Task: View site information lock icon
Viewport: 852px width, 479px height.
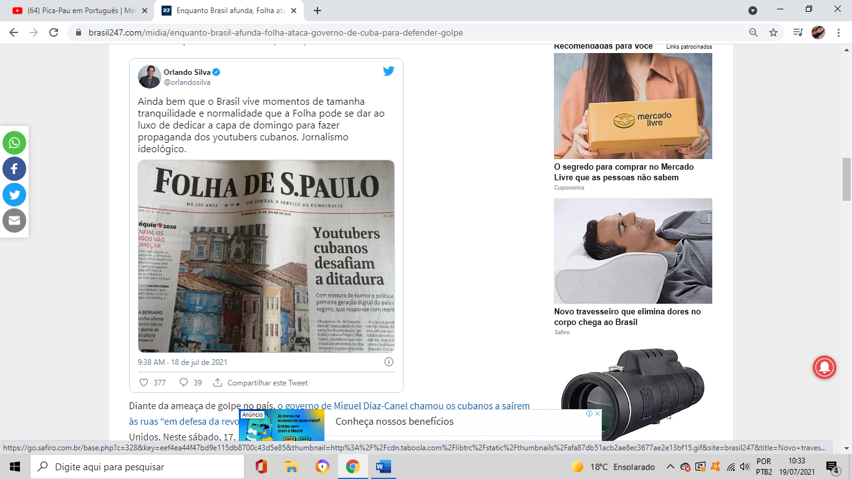Action: click(x=77, y=32)
